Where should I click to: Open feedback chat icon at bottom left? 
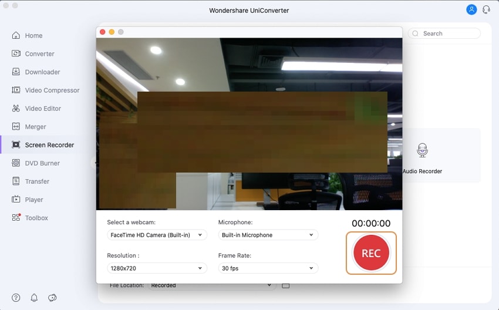pyautogui.click(x=52, y=298)
